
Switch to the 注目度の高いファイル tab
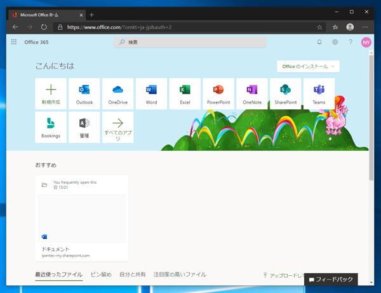[180, 275]
